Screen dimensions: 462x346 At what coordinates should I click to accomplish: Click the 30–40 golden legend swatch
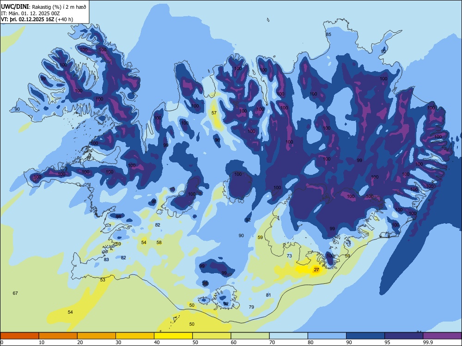click(x=135, y=336)
